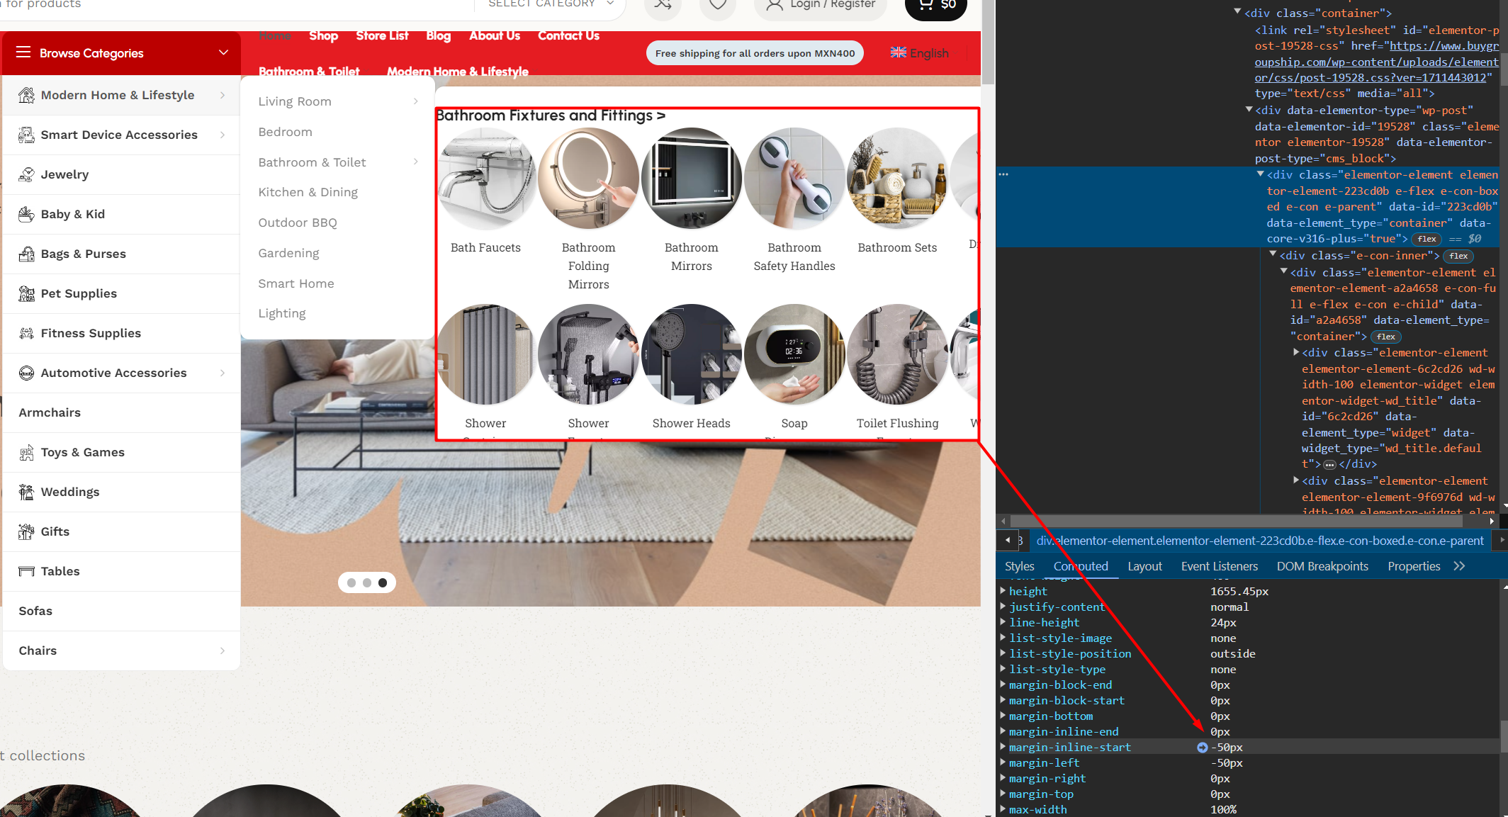Switch to the Layout tab
This screenshot has width=1508, height=817.
click(1144, 566)
